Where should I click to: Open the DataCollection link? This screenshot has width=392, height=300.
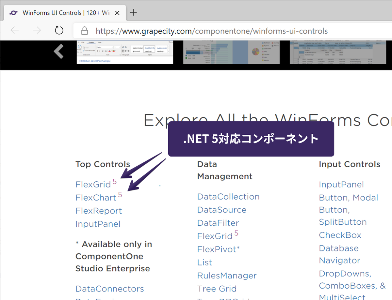tap(228, 197)
